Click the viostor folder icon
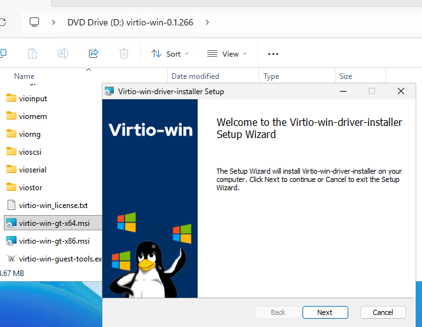 click(x=11, y=186)
